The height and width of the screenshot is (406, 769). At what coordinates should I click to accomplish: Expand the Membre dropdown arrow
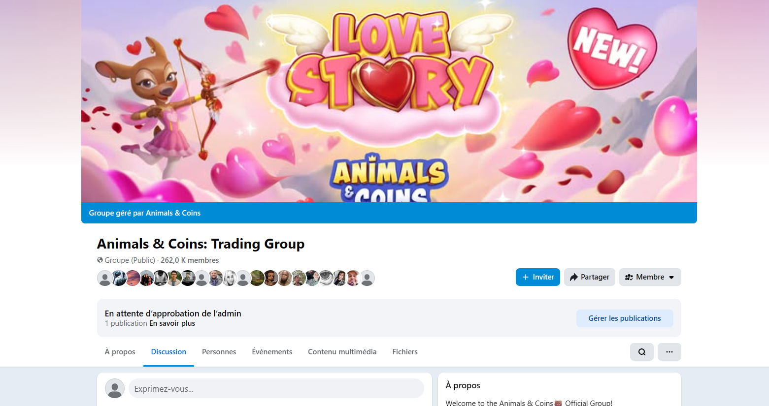pos(671,278)
